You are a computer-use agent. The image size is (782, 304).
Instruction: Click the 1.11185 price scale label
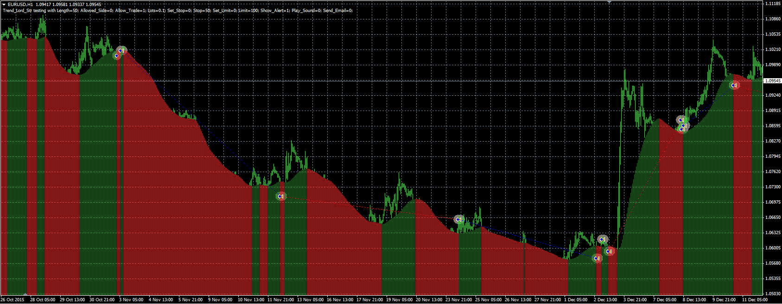point(772,3)
